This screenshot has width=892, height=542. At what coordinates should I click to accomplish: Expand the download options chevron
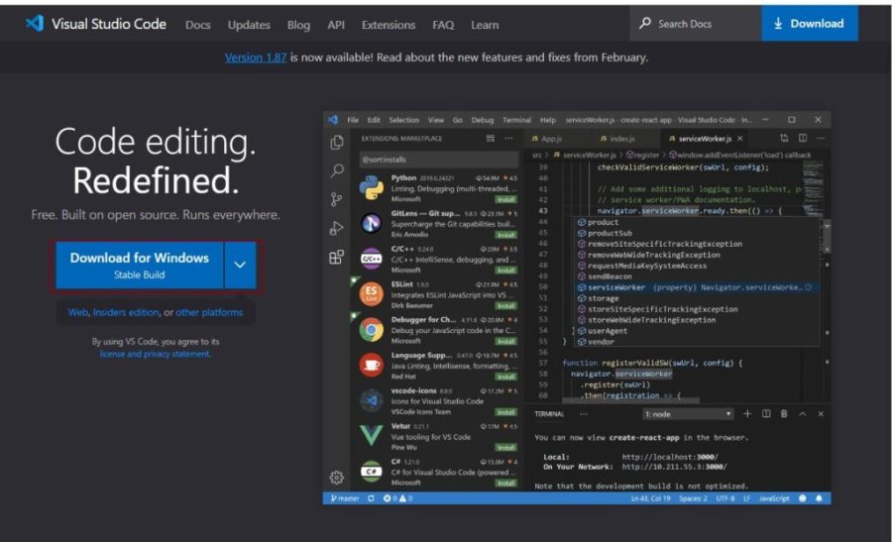(240, 265)
